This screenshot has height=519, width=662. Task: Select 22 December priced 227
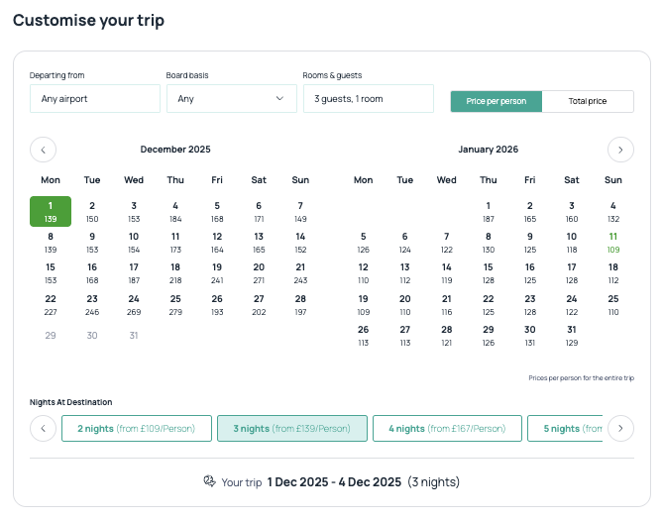click(x=51, y=305)
